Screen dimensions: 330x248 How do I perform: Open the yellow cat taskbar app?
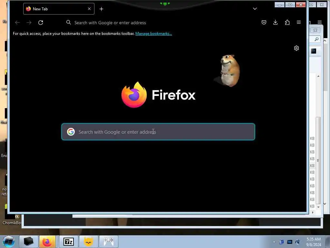[88, 242]
